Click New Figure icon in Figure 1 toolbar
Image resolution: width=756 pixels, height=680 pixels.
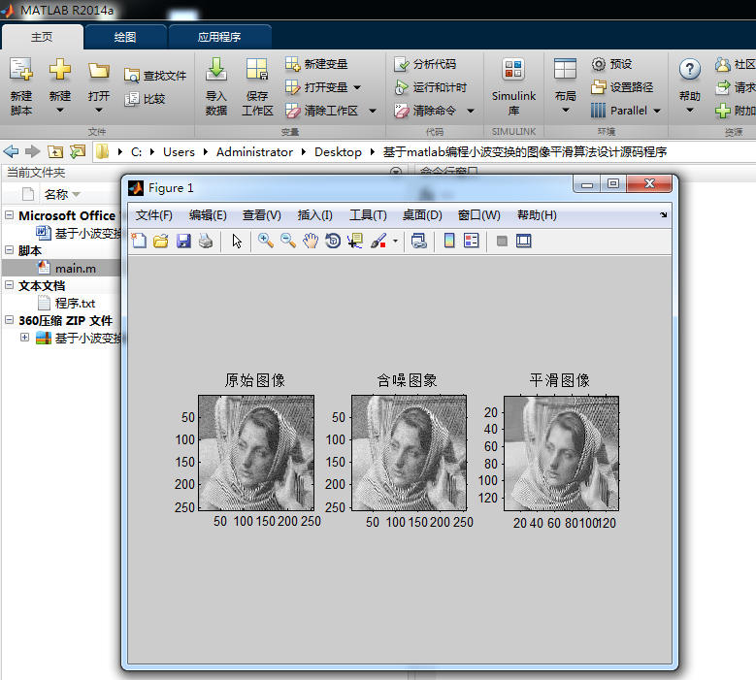coord(139,241)
